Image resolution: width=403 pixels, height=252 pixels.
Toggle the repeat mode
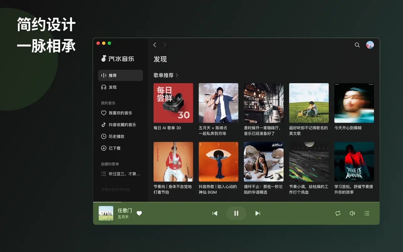click(338, 213)
